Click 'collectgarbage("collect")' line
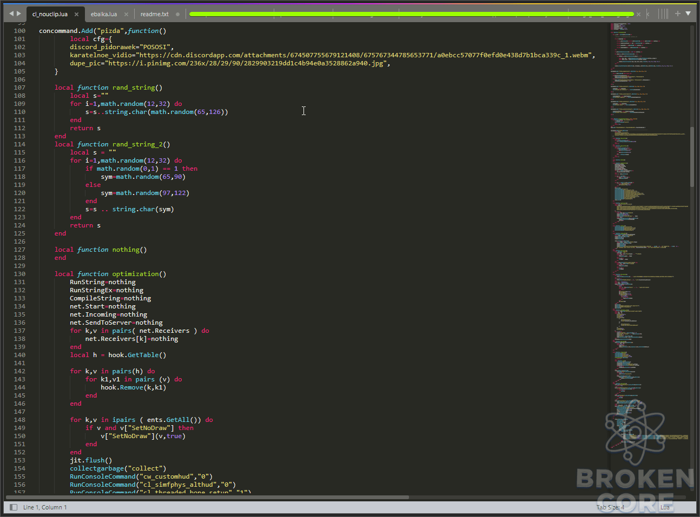The width and height of the screenshot is (700, 517). [x=118, y=468]
